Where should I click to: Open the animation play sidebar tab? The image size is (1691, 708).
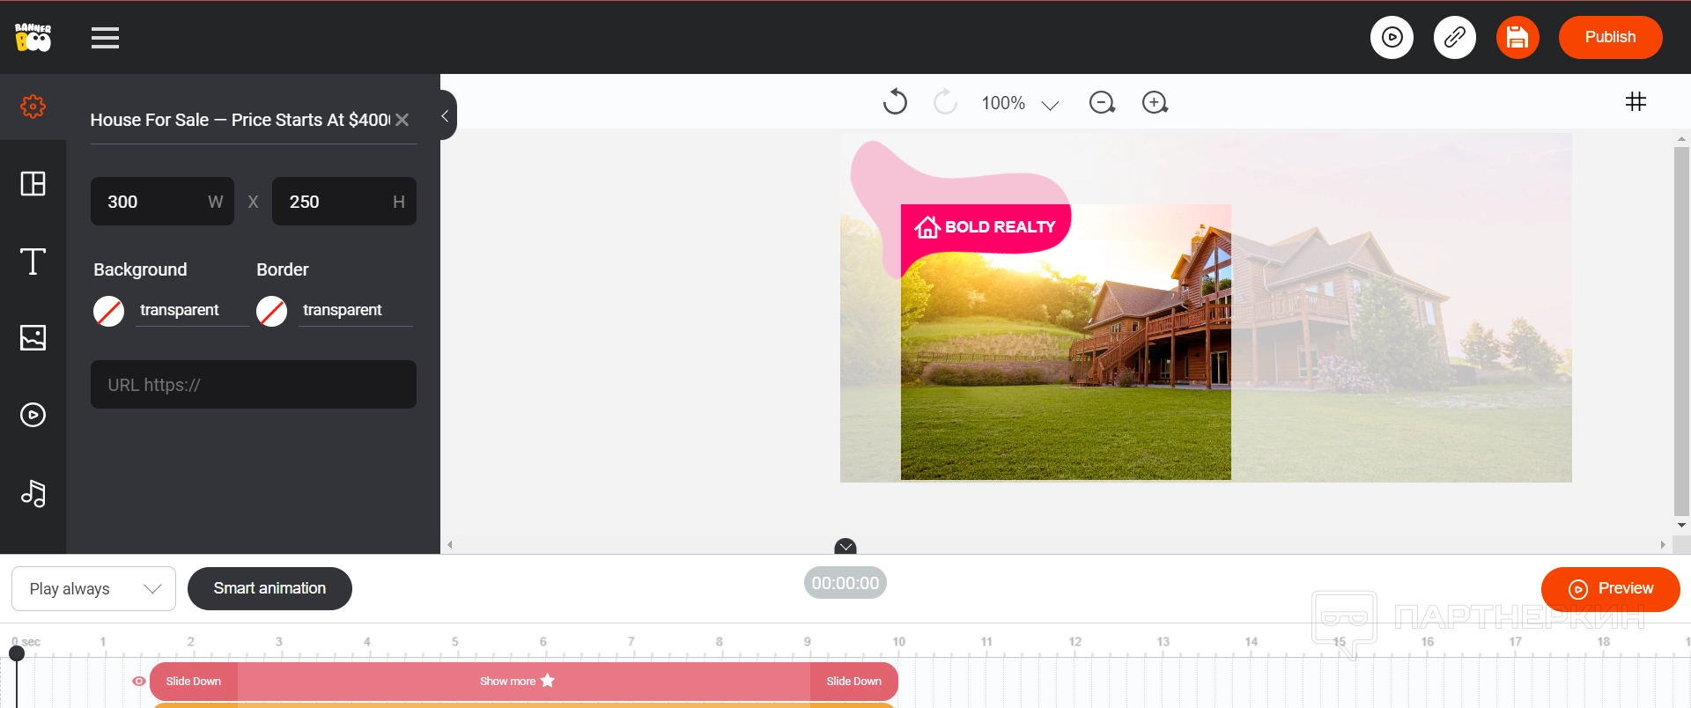coord(33,415)
